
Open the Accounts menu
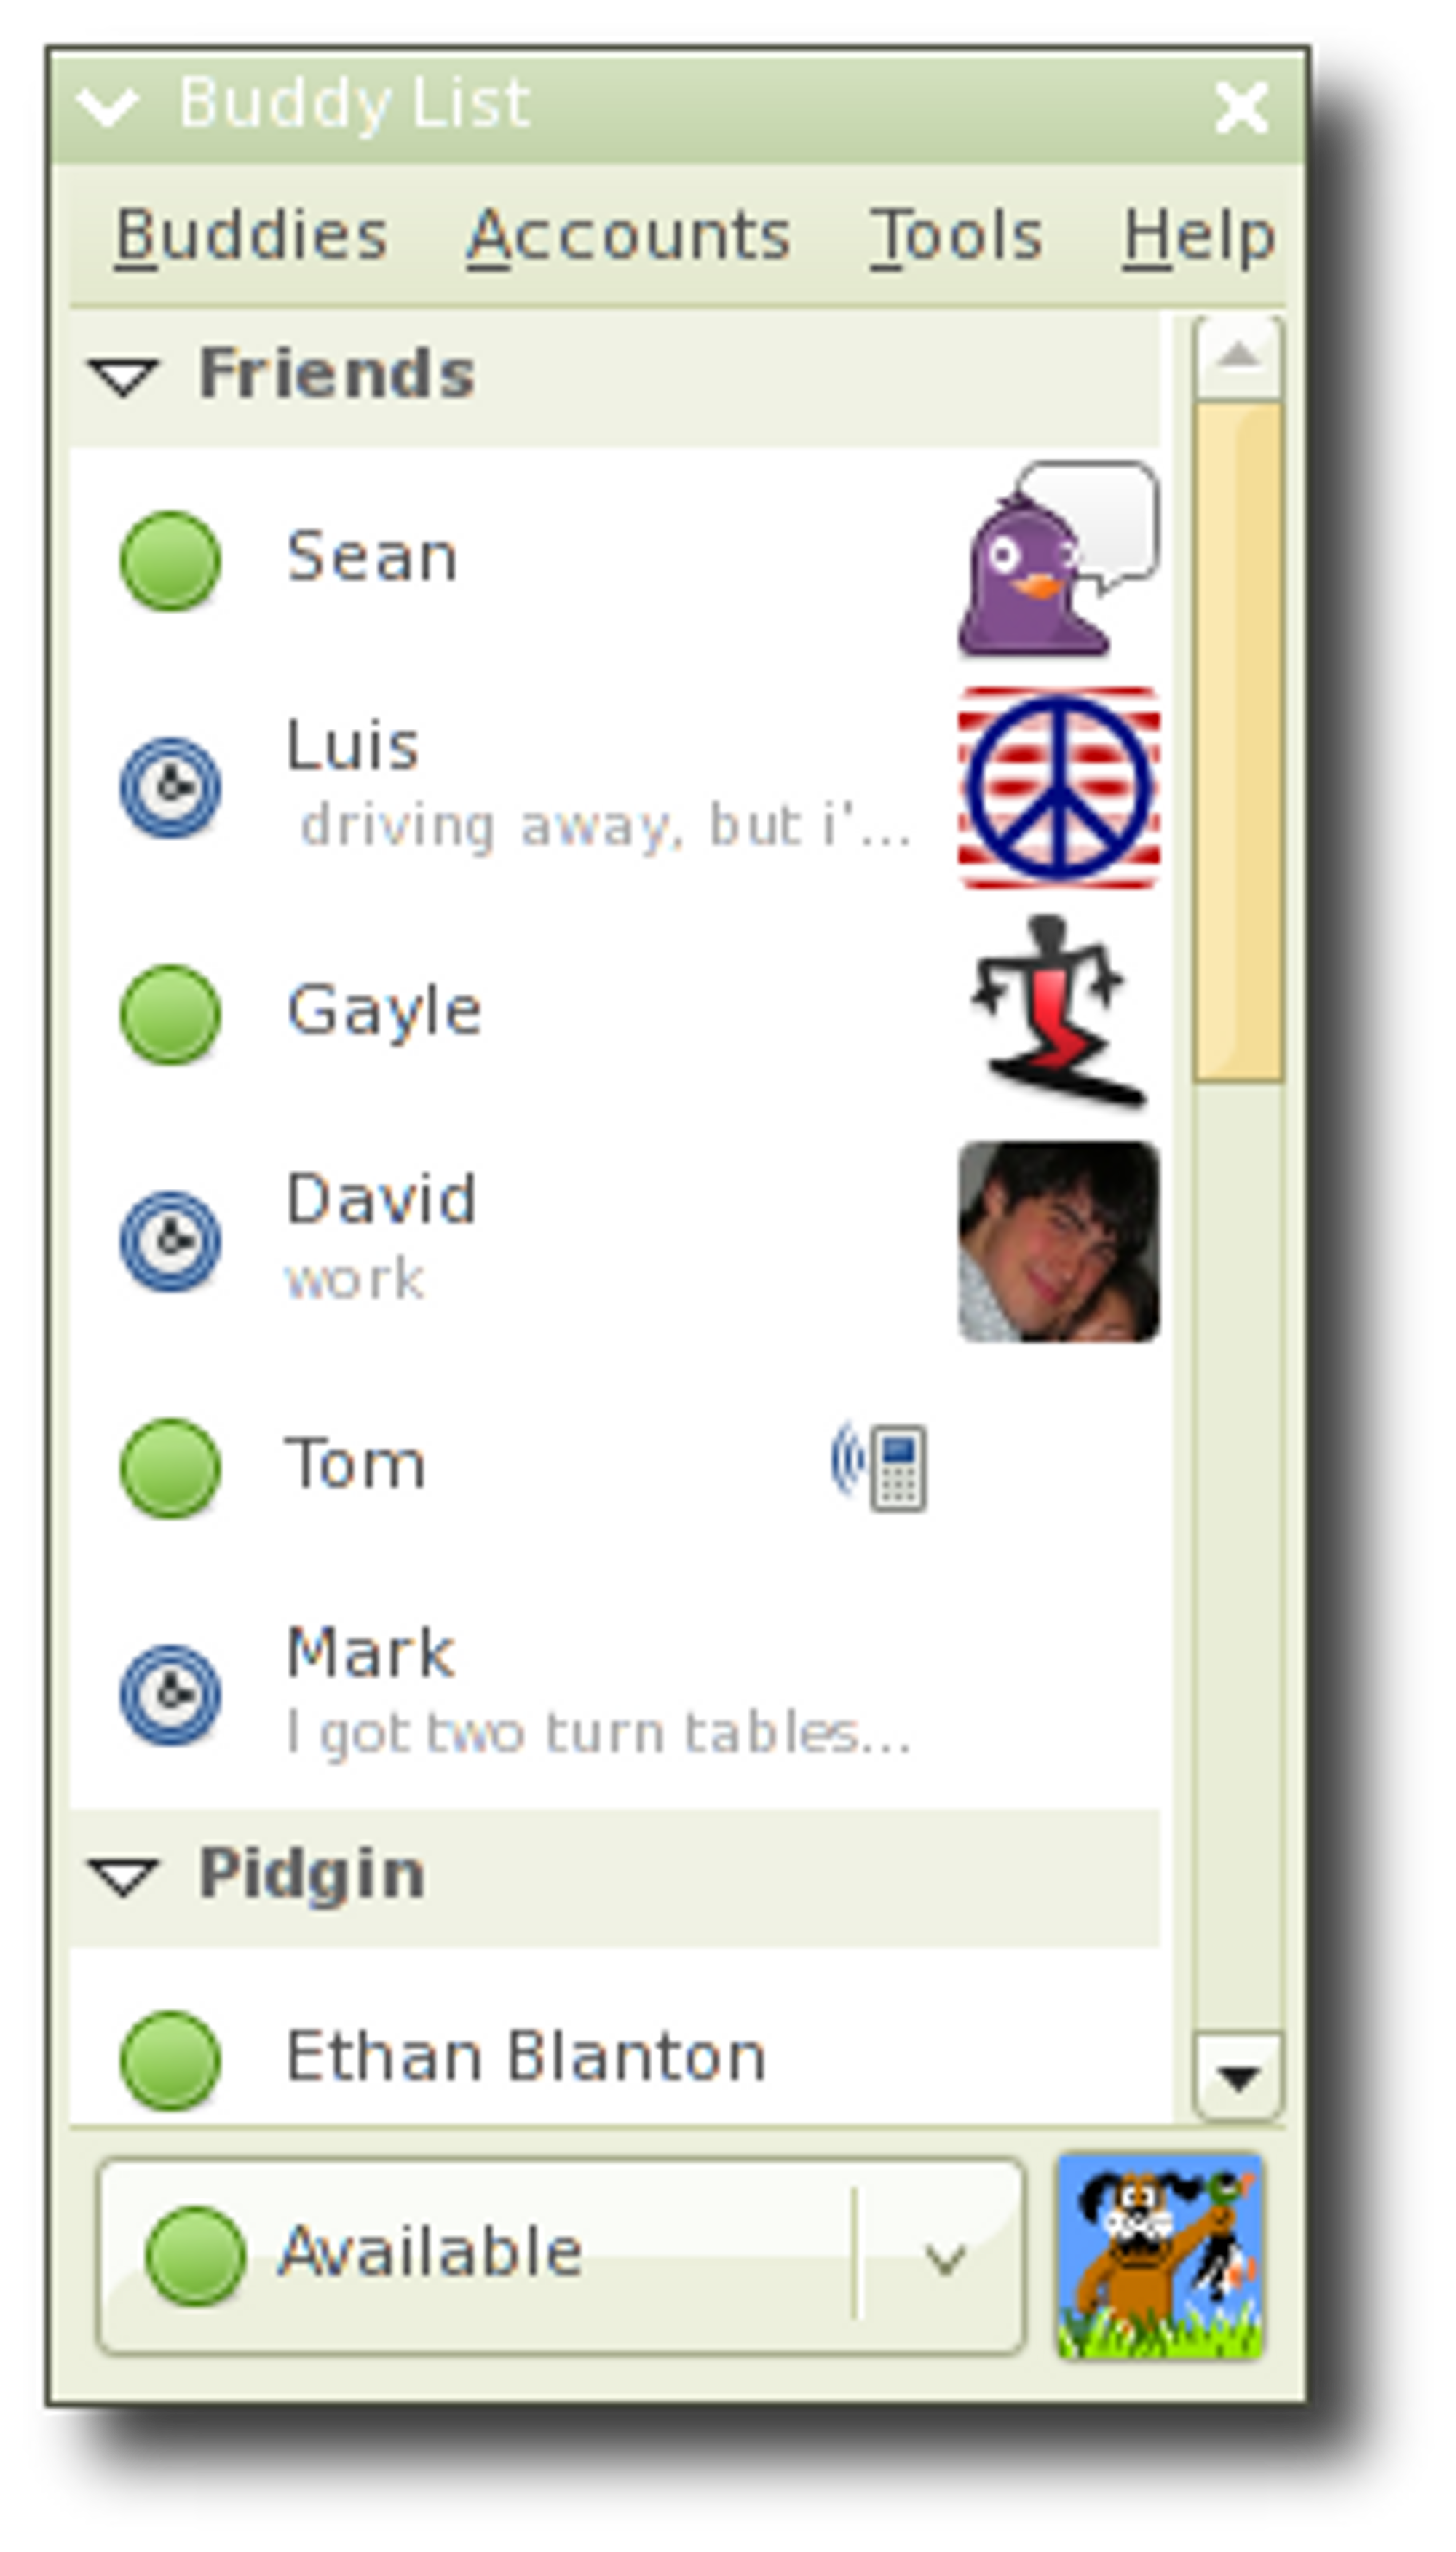point(629,237)
